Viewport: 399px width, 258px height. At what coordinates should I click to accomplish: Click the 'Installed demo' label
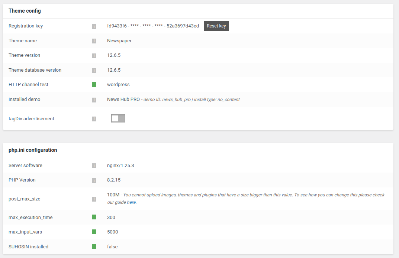tap(25, 99)
